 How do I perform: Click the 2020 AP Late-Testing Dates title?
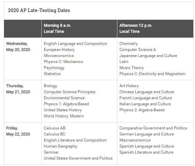pos(39,10)
